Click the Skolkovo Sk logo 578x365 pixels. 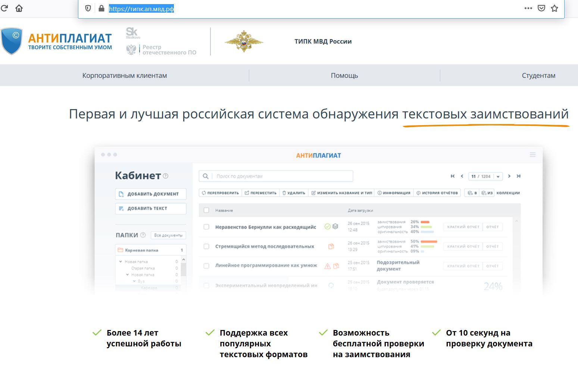tap(133, 33)
